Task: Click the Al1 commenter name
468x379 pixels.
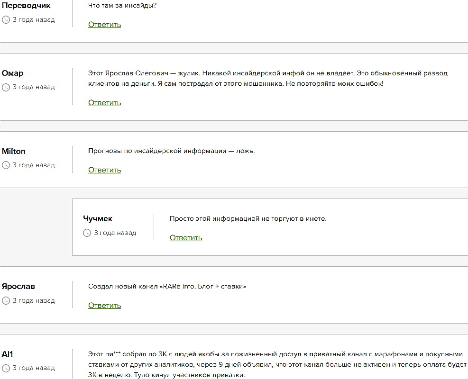Action: tap(8, 354)
